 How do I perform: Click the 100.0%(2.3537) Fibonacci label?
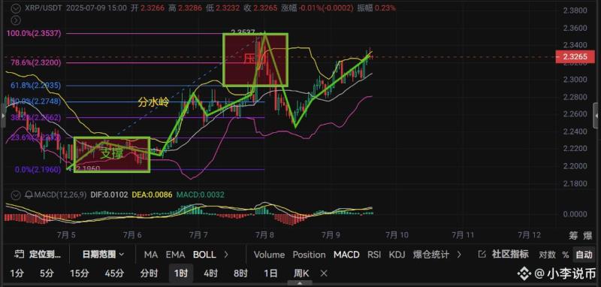click(x=34, y=33)
